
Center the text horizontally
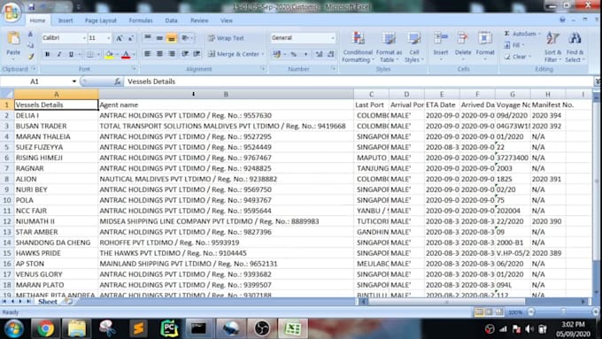click(159, 54)
